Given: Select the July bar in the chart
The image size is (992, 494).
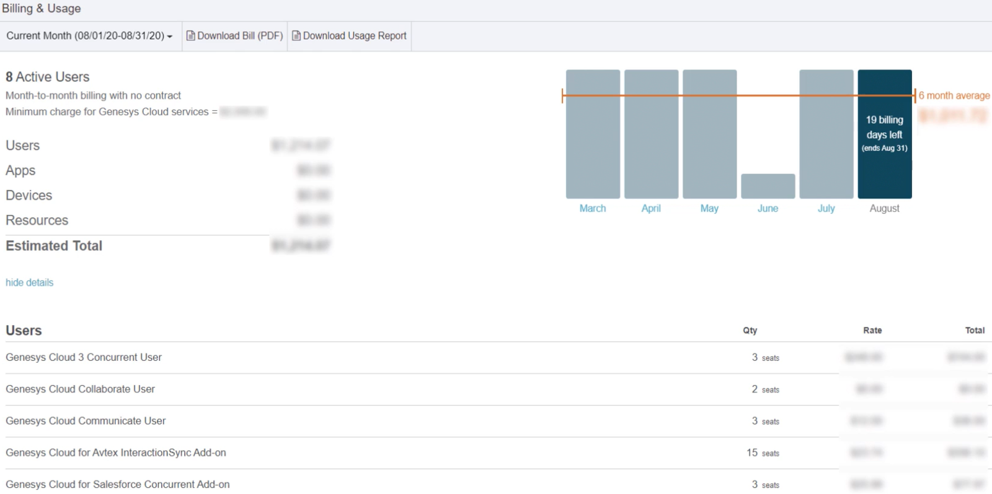Looking at the screenshot, I should 826,134.
